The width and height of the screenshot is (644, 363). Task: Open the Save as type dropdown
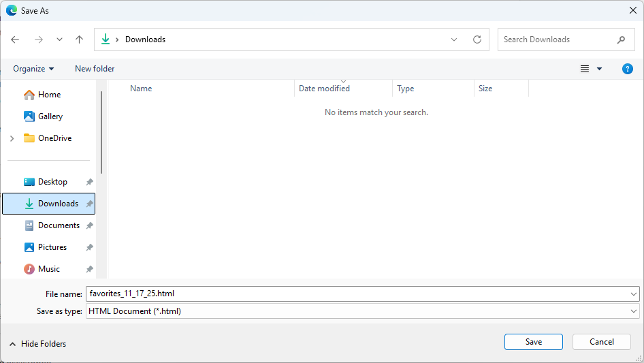[x=634, y=311]
